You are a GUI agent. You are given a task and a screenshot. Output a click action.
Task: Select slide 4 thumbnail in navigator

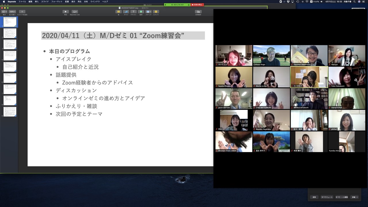tap(10, 55)
